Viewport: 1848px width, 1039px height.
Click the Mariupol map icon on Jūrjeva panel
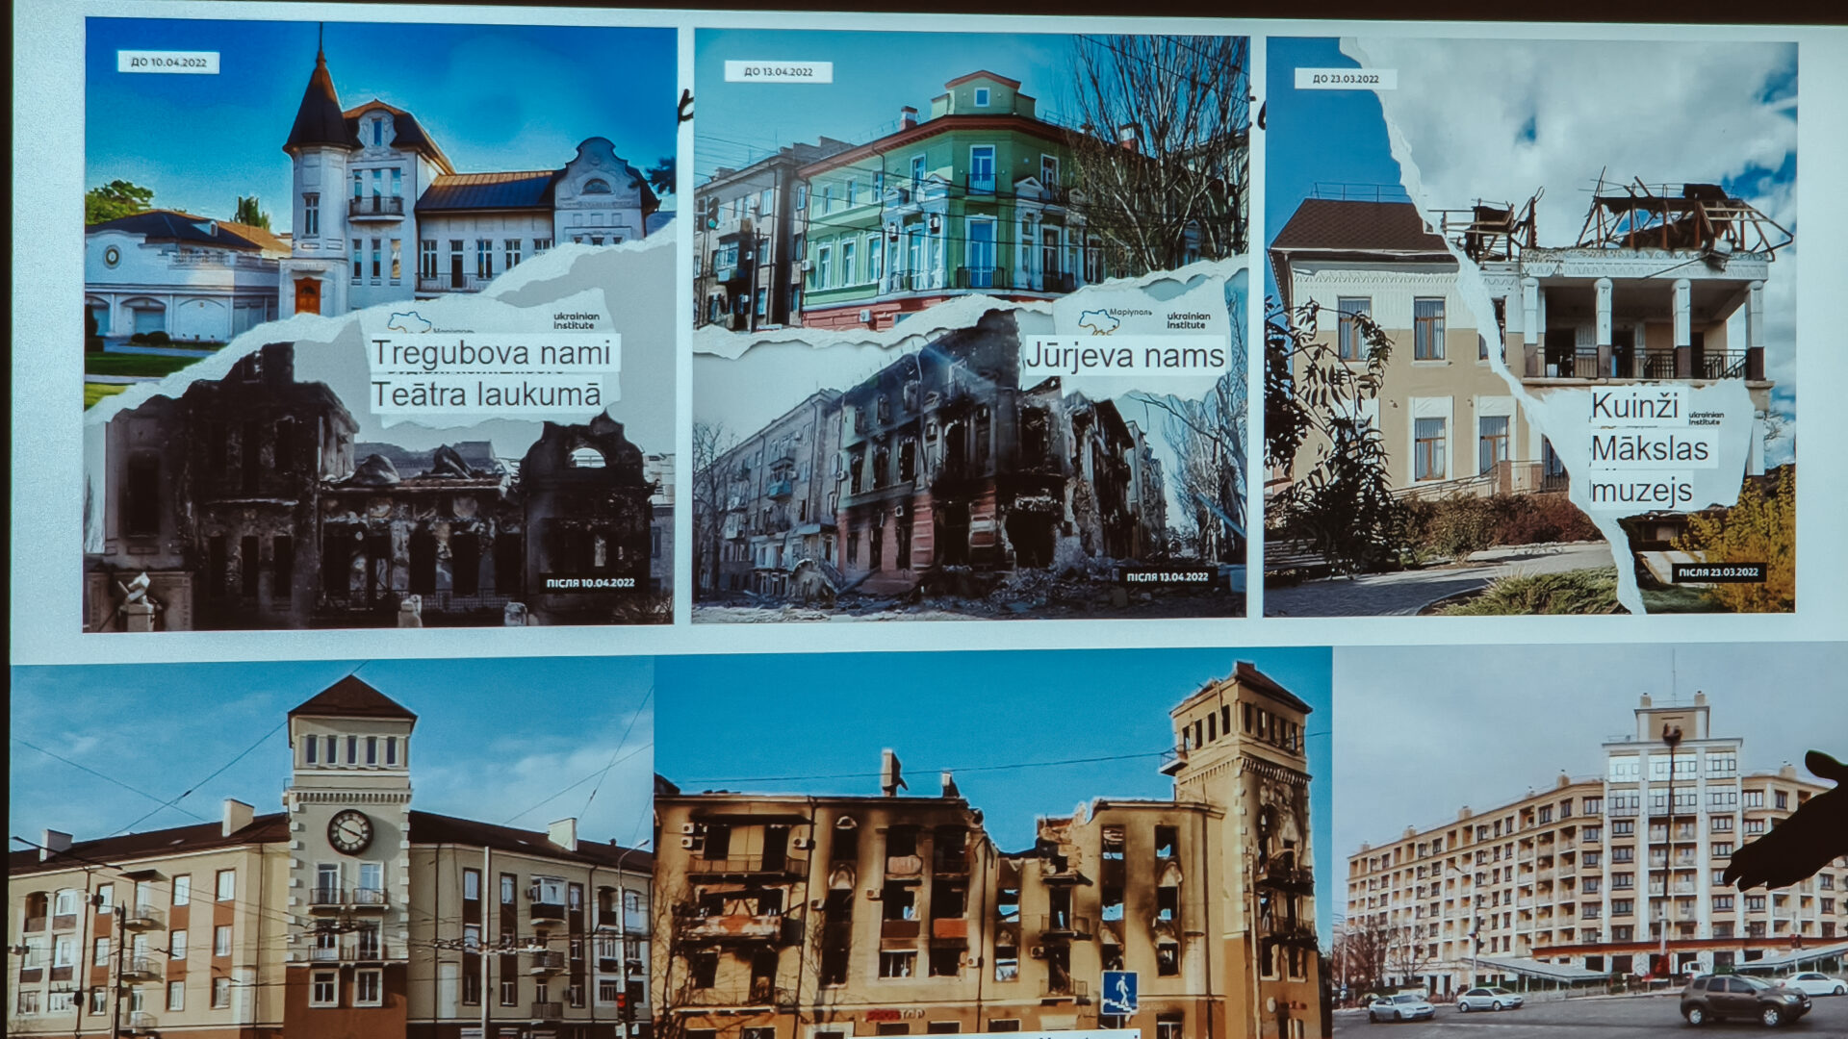[x=1097, y=320]
